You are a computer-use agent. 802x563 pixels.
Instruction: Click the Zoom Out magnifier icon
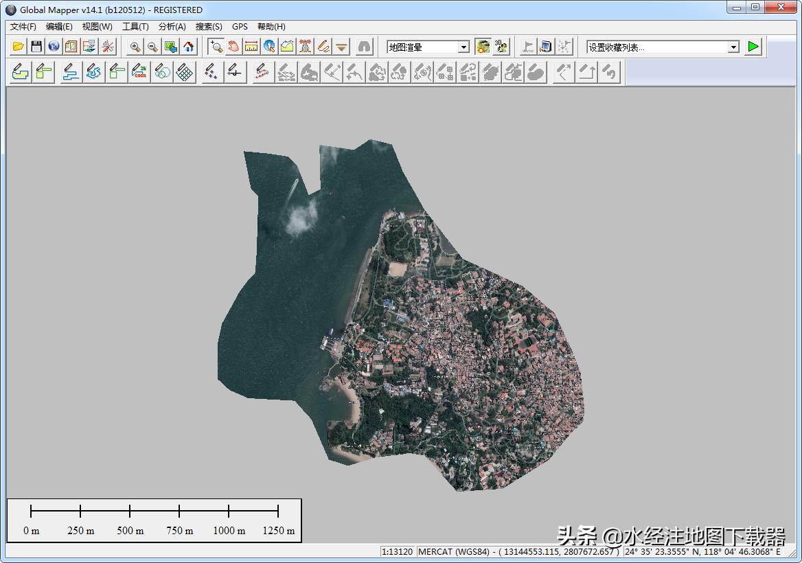(x=152, y=47)
